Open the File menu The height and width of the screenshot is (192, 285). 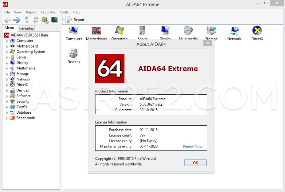point(7,12)
